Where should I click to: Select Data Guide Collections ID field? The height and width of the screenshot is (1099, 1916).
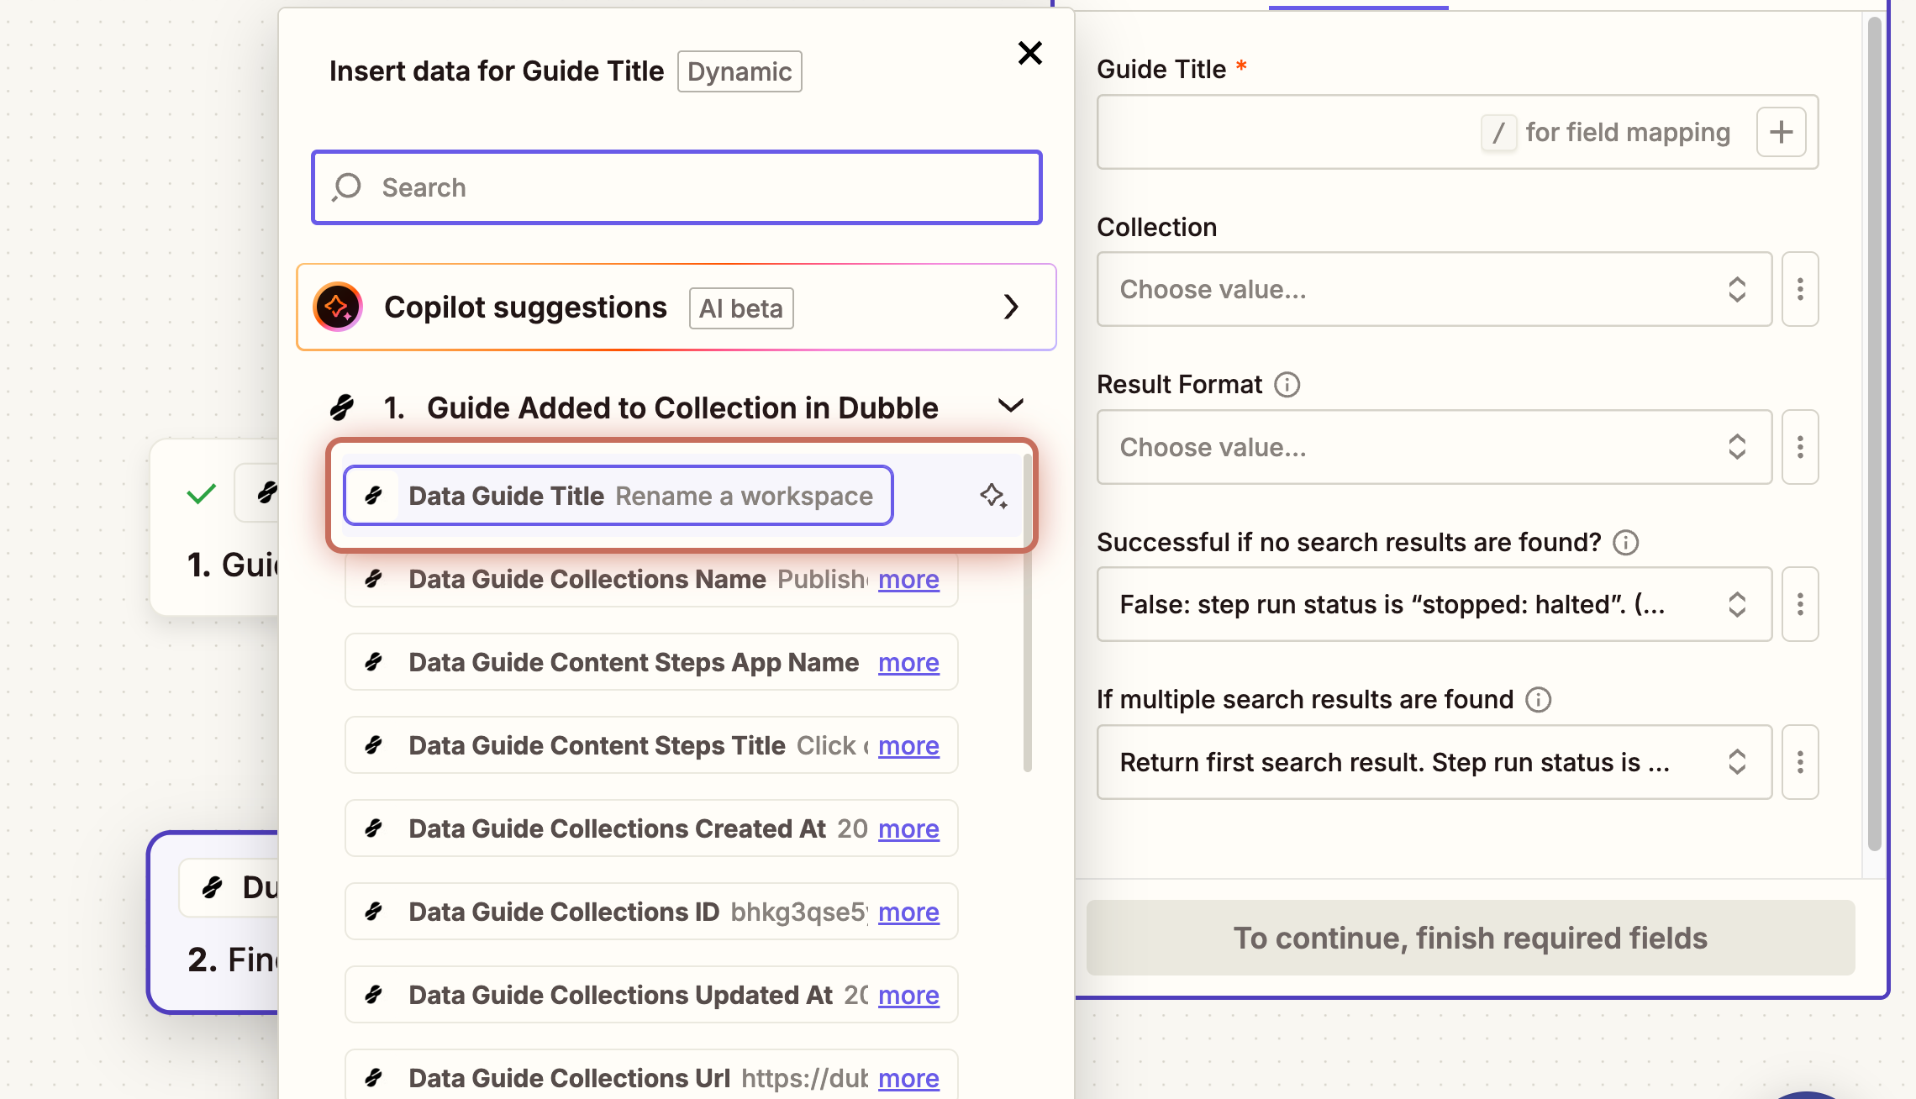(651, 912)
